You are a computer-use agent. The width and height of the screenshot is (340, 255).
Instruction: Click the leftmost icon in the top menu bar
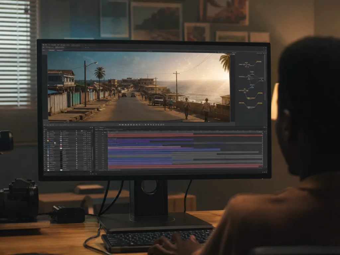click(x=43, y=45)
